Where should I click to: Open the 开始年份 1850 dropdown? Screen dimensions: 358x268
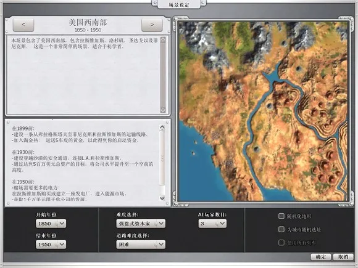(x=51, y=224)
